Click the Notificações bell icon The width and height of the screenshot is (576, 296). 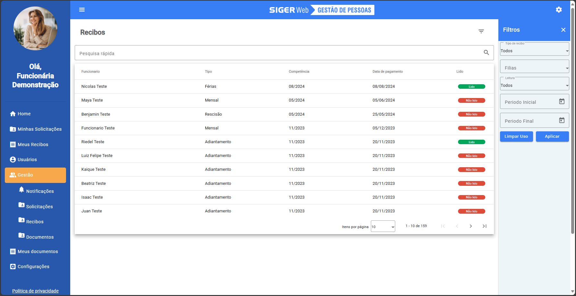(21, 190)
